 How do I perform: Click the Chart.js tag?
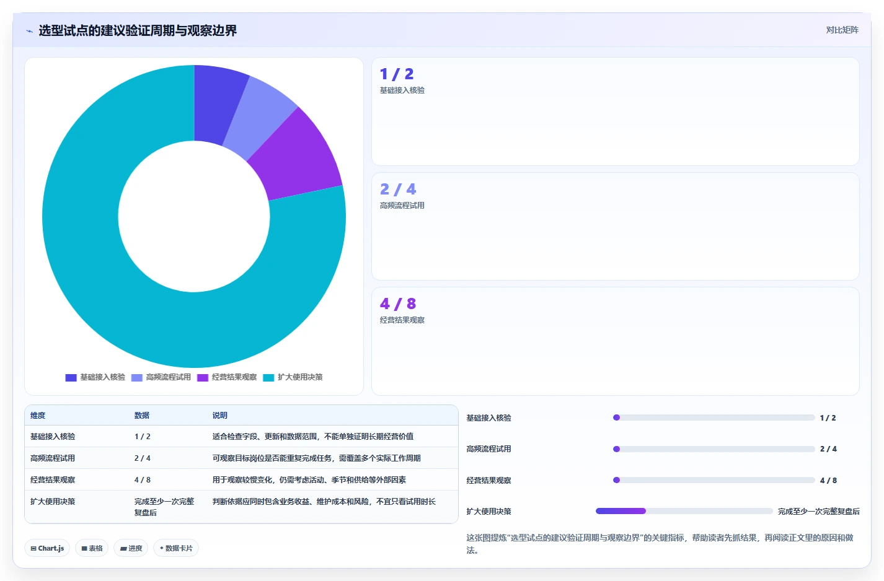47,548
